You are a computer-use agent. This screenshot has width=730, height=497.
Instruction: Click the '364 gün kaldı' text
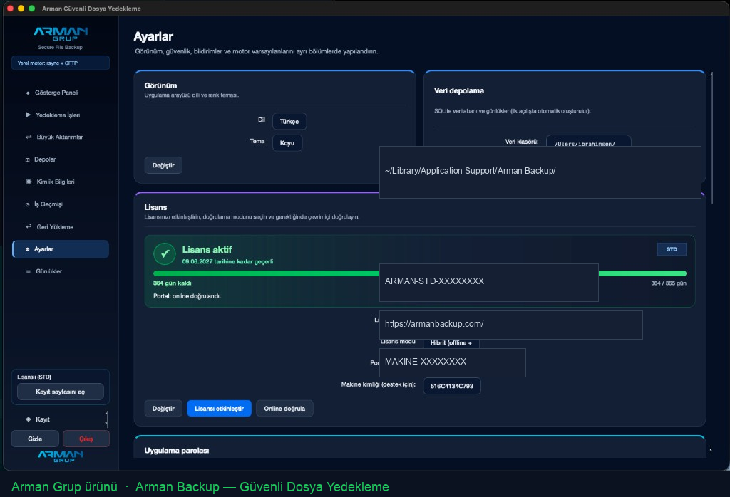tap(173, 283)
